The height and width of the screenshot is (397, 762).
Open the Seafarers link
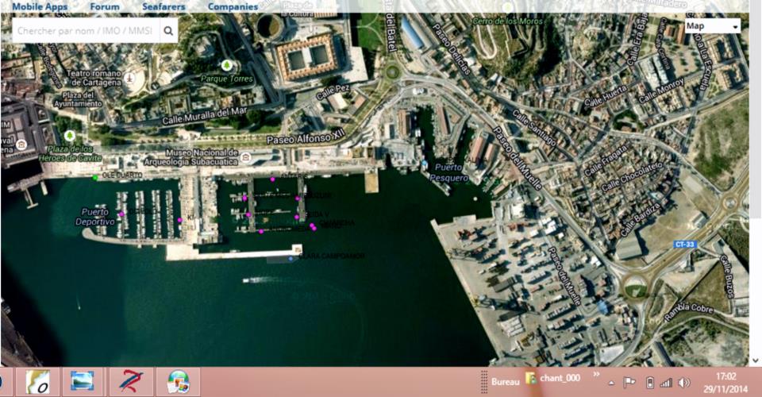click(164, 6)
